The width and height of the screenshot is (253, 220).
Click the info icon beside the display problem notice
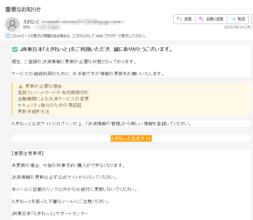(x=8, y=36)
